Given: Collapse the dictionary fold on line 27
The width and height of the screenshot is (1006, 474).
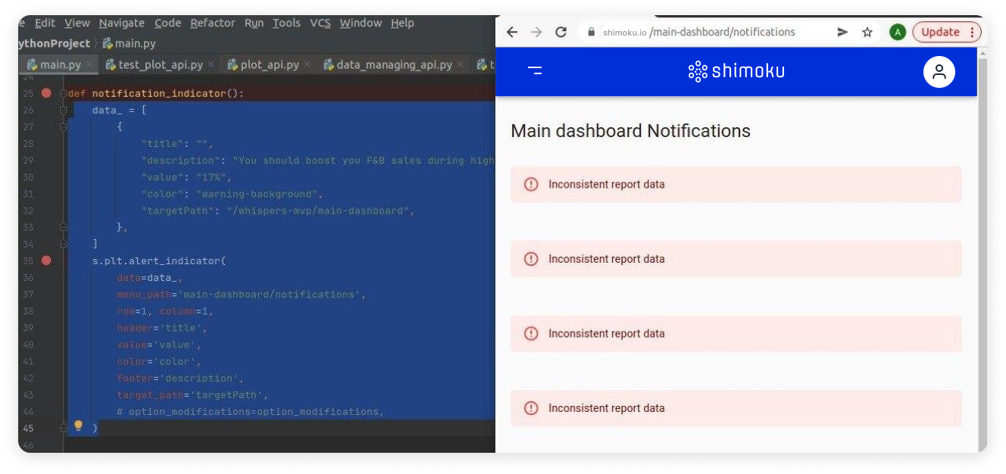Looking at the screenshot, I should (x=64, y=126).
